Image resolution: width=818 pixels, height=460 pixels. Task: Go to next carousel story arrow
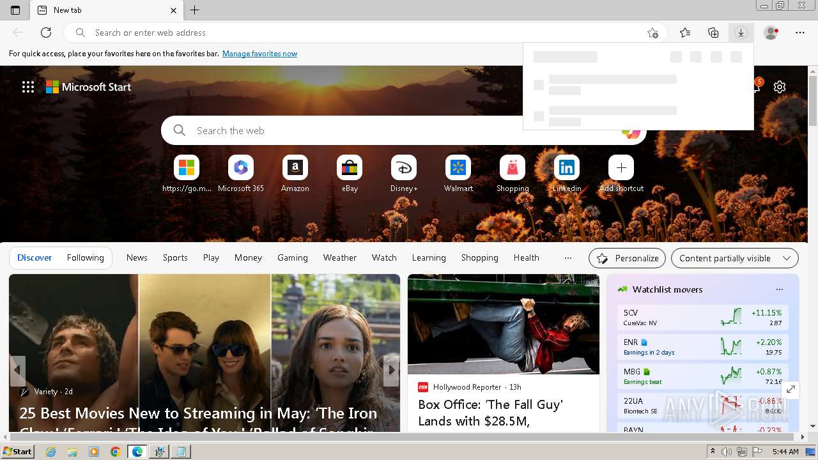[391, 370]
